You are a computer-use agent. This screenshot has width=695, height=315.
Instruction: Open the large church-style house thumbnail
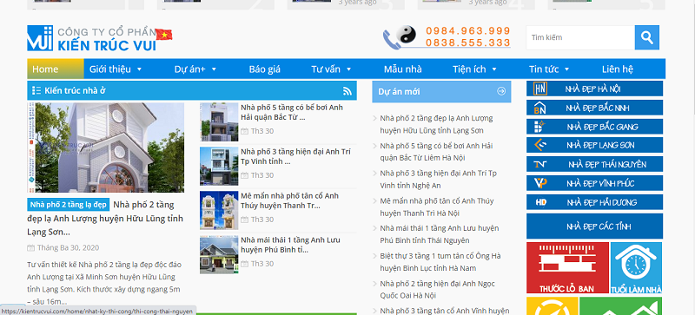pyautogui.click(x=105, y=148)
